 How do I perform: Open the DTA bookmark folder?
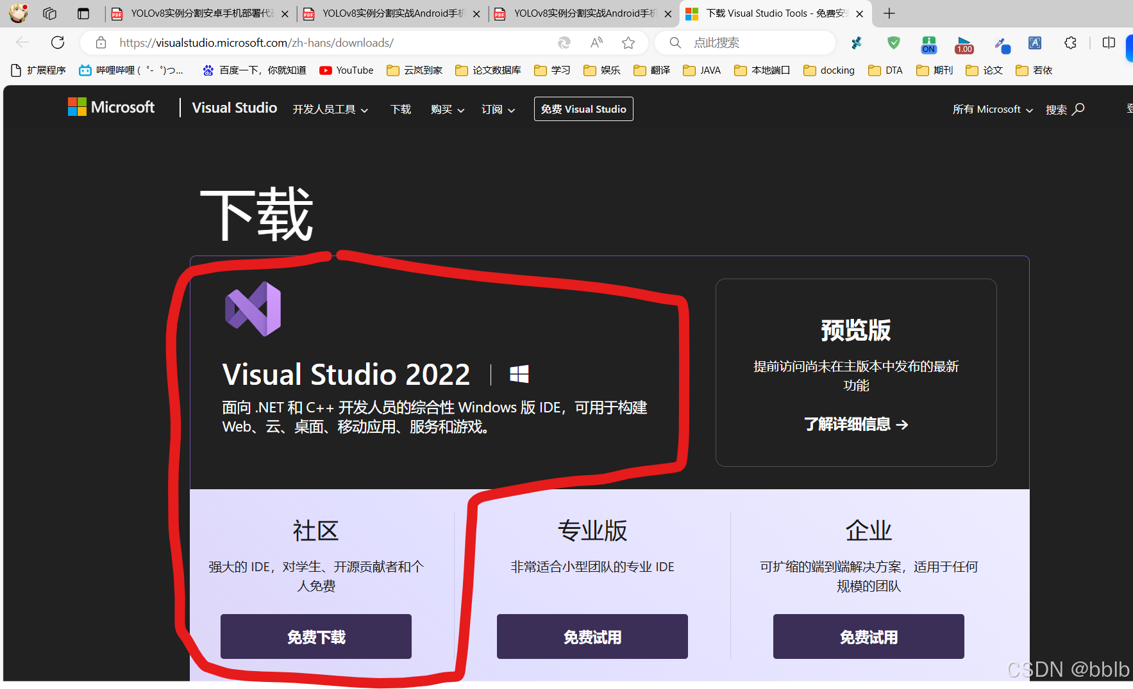pos(885,70)
